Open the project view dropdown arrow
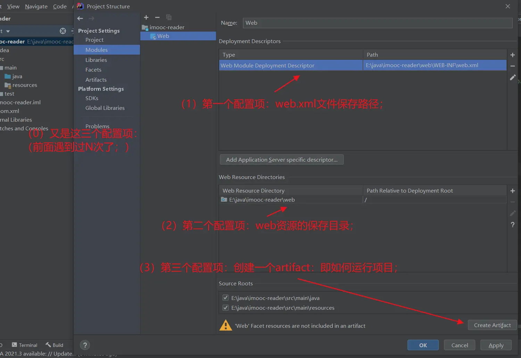The width and height of the screenshot is (521, 358). coord(8,31)
